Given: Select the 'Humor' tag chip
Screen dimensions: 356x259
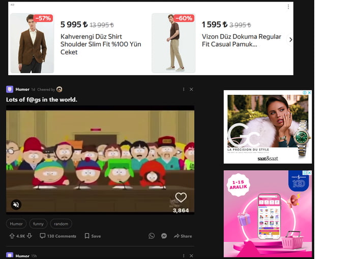Looking at the screenshot, I should pos(16,223).
